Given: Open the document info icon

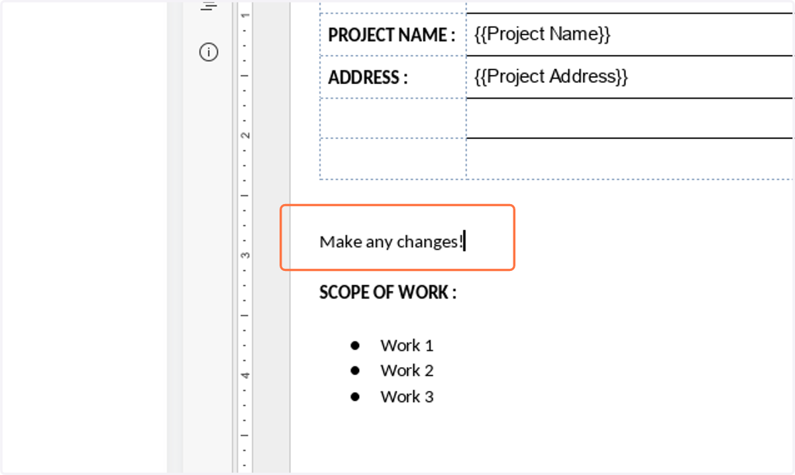Looking at the screenshot, I should pos(209,52).
